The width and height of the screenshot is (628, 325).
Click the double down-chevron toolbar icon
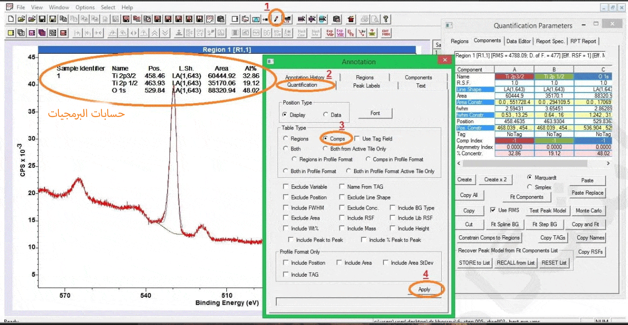(165, 33)
